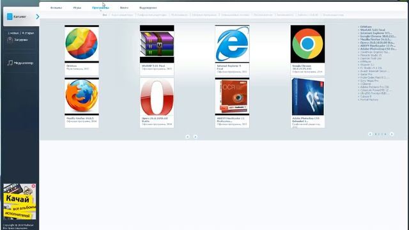Select Mozilla Firefox 34.0.5 in right list
Screen dimensions: 409x230
[375, 40]
